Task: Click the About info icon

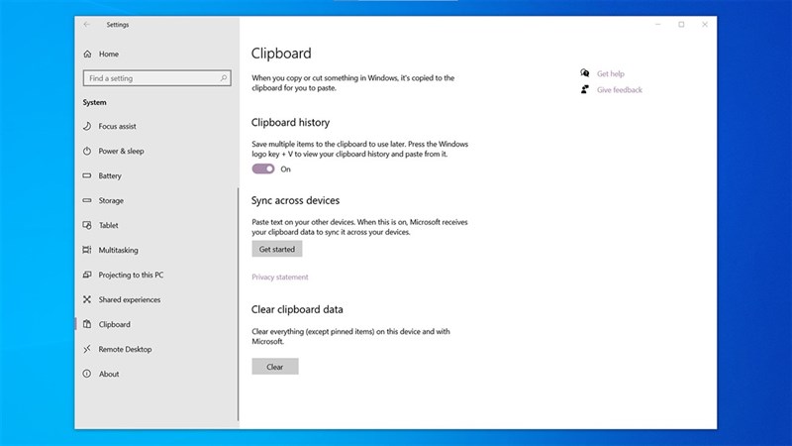Action: (87, 374)
